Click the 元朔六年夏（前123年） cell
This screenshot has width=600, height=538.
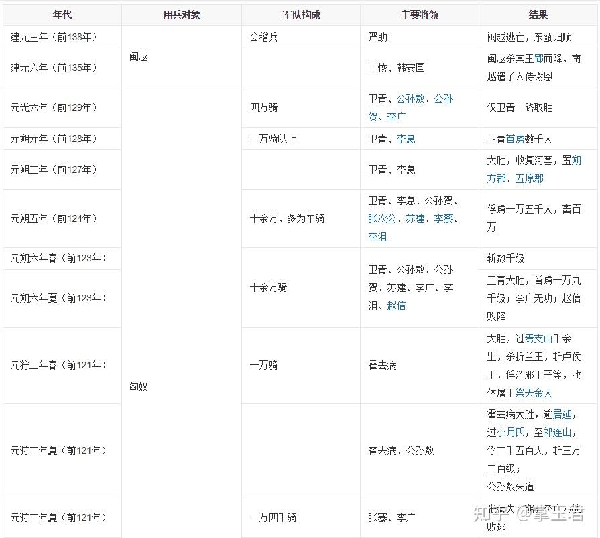(62, 298)
